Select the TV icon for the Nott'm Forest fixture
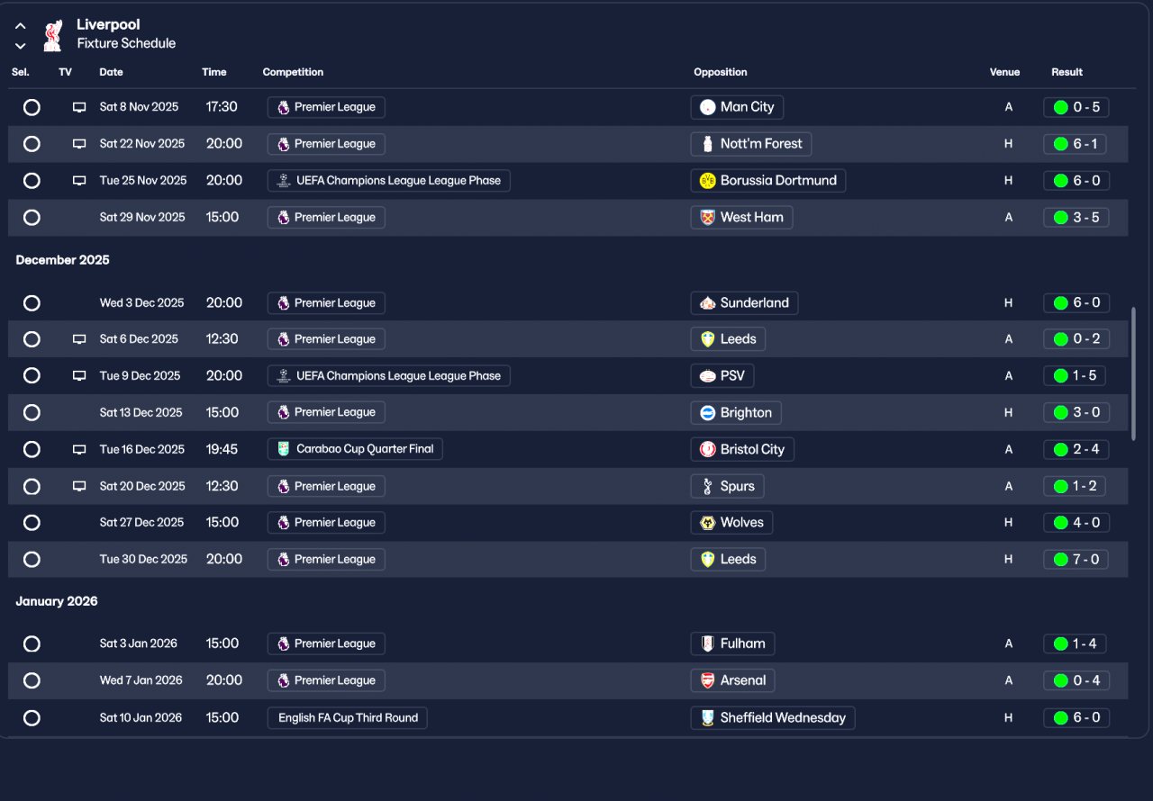 [x=79, y=144]
